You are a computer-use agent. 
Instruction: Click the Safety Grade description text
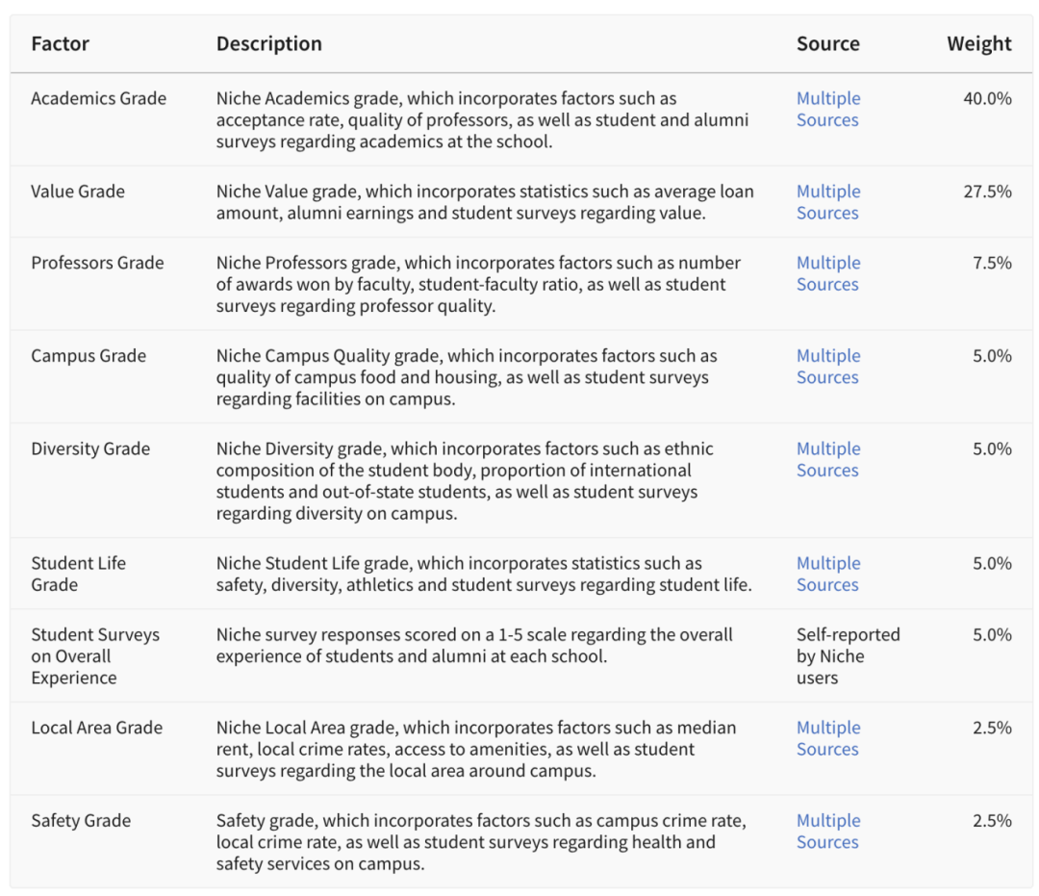click(481, 842)
